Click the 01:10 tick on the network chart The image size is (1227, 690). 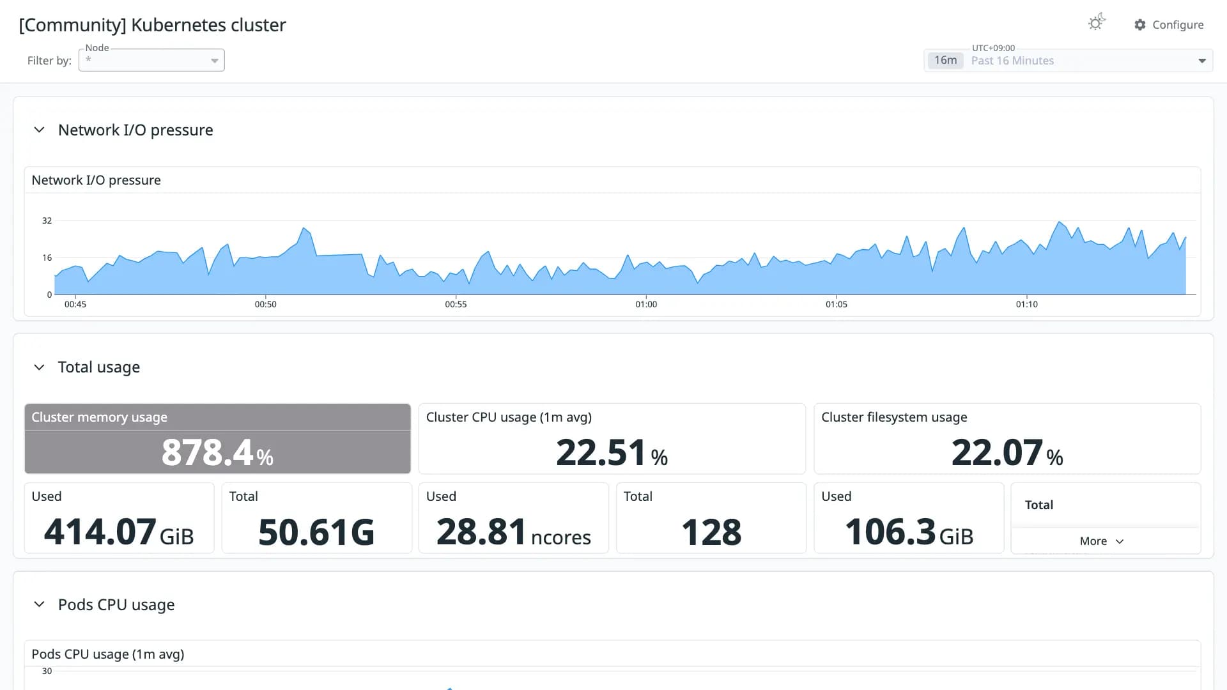point(1027,304)
